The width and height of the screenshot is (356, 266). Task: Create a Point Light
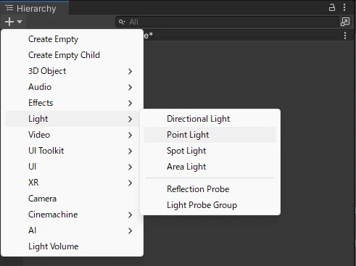point(210,135)
